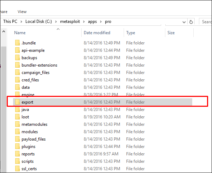Click reports date 8/19/2016 9:57 AM
212x173 pixels.
[101, 154]
